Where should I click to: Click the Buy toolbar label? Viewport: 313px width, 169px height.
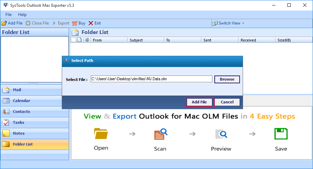82,23
